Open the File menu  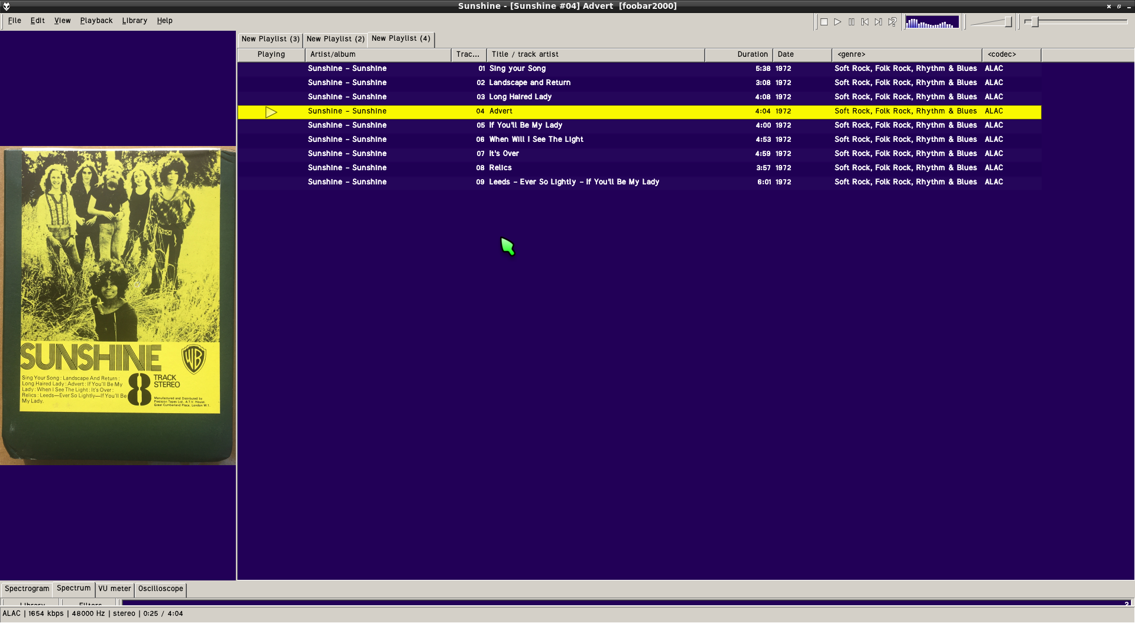[15, 21]
